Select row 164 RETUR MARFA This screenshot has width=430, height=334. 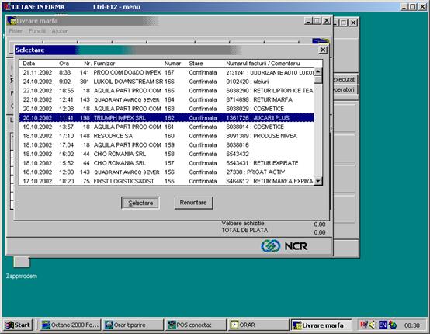(166, 99)
